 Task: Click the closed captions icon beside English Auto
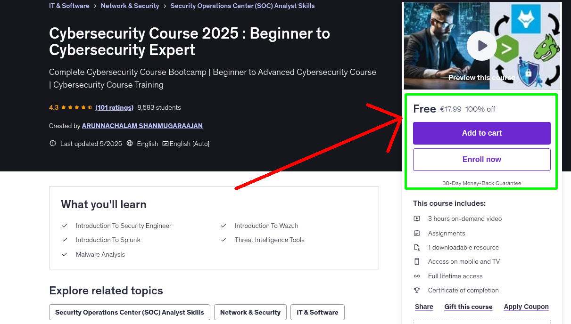click(166, 143)
